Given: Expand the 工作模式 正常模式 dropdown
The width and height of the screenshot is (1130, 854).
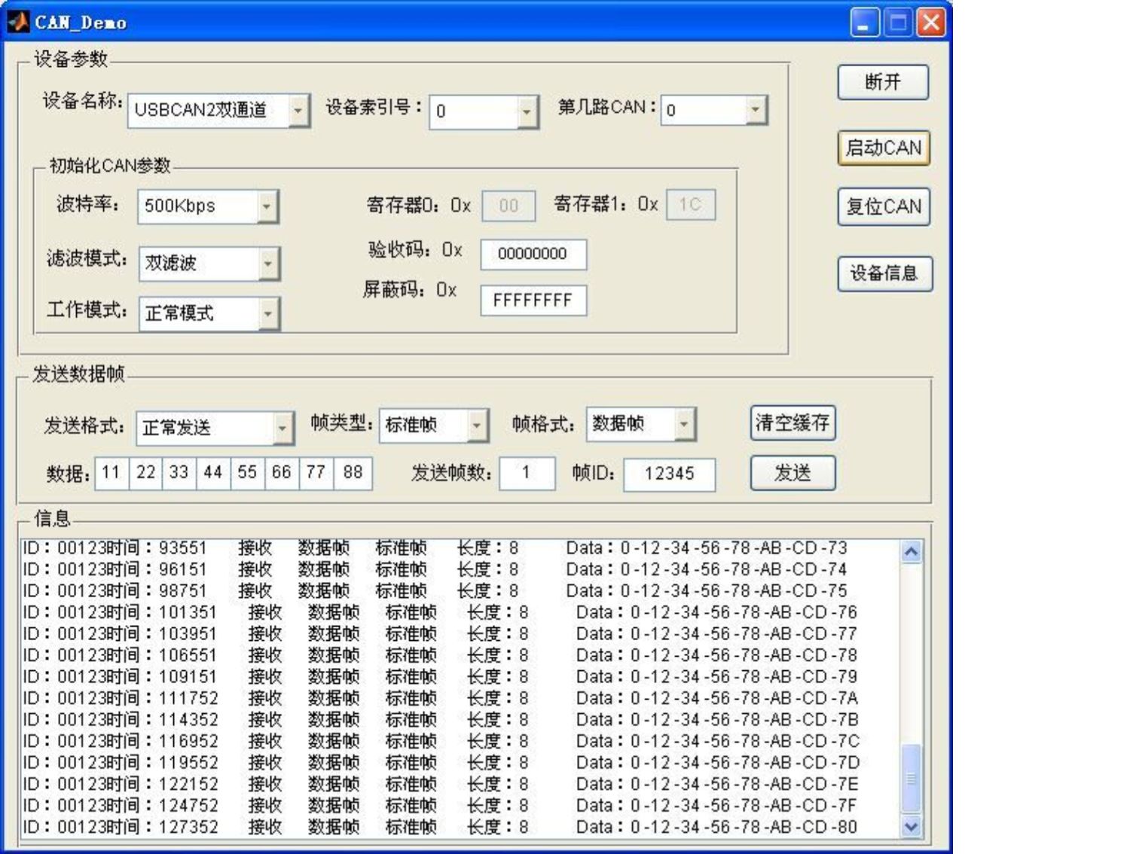Looking at the screenshot, I should (x=209, y=313).
